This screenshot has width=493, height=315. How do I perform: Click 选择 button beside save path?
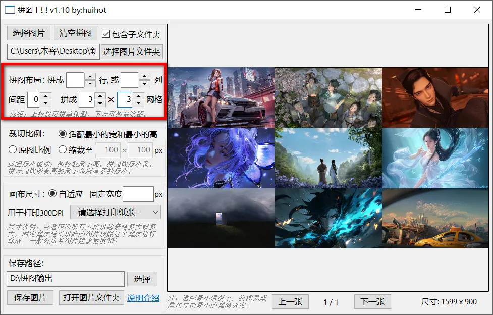142,279
